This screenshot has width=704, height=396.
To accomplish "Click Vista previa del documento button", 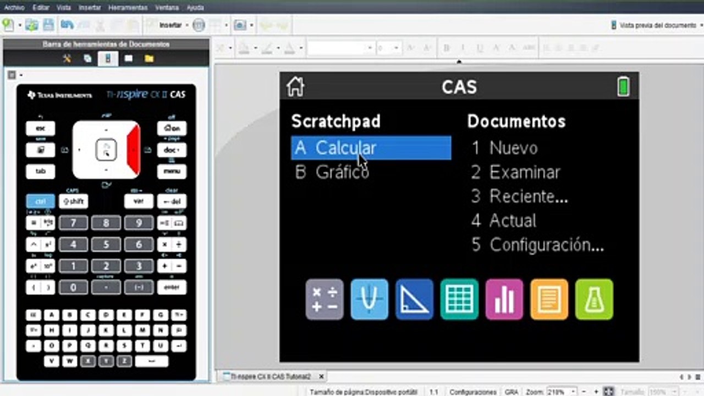I will click(x=653, y=25).
